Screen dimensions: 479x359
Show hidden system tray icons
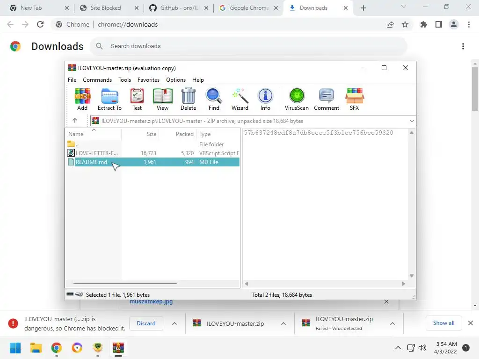pyautogui.click(x=398, y=348)
